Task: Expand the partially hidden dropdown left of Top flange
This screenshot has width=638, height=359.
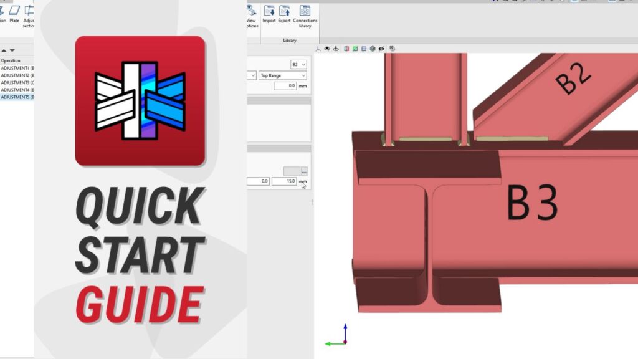Action: [252, 75]
